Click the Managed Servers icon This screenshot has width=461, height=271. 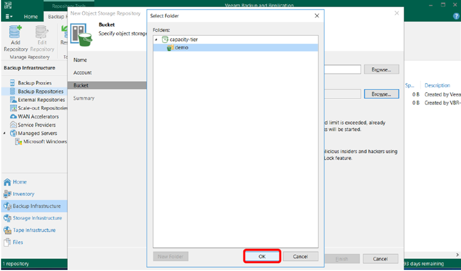coord(13,133)
